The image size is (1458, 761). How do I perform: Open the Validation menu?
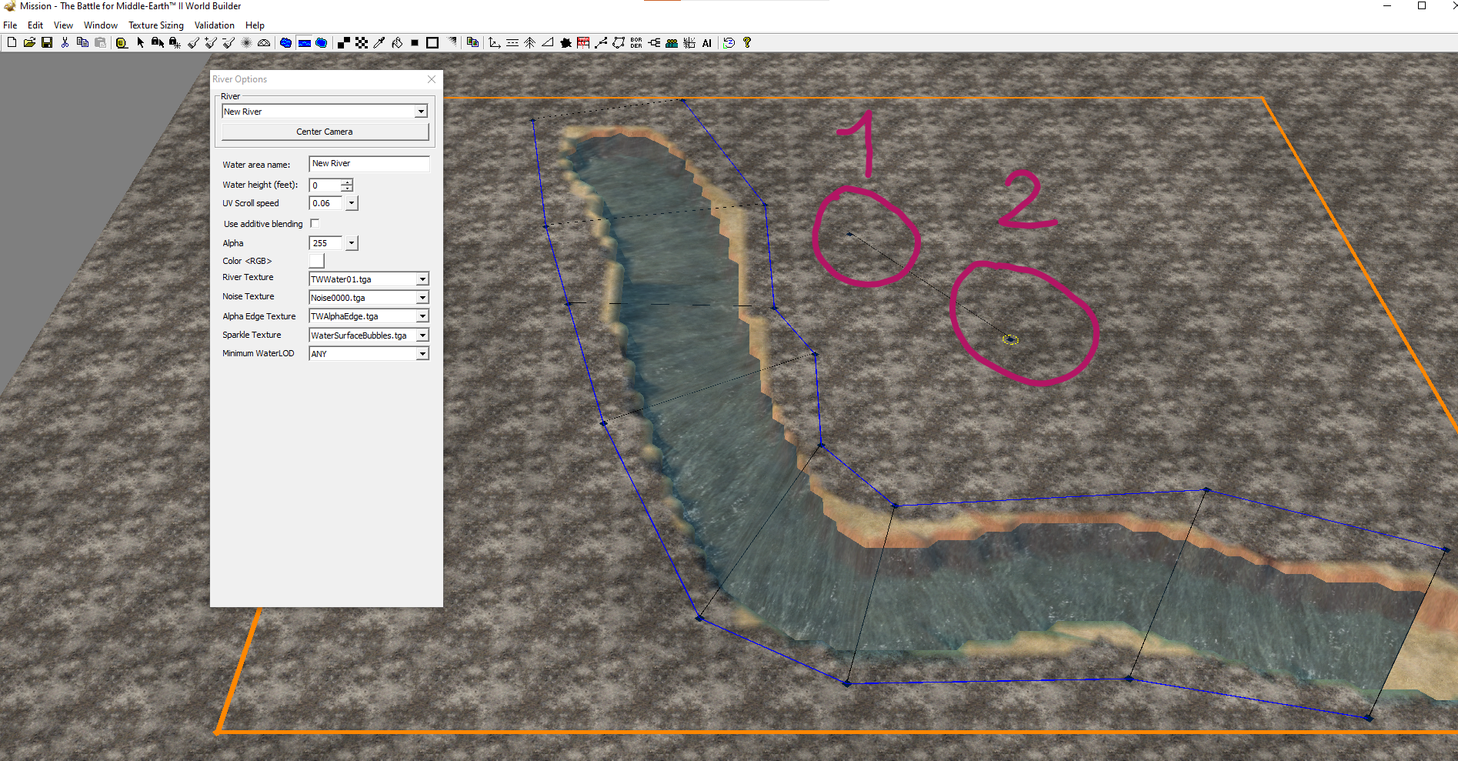click(x=215, y=25)
